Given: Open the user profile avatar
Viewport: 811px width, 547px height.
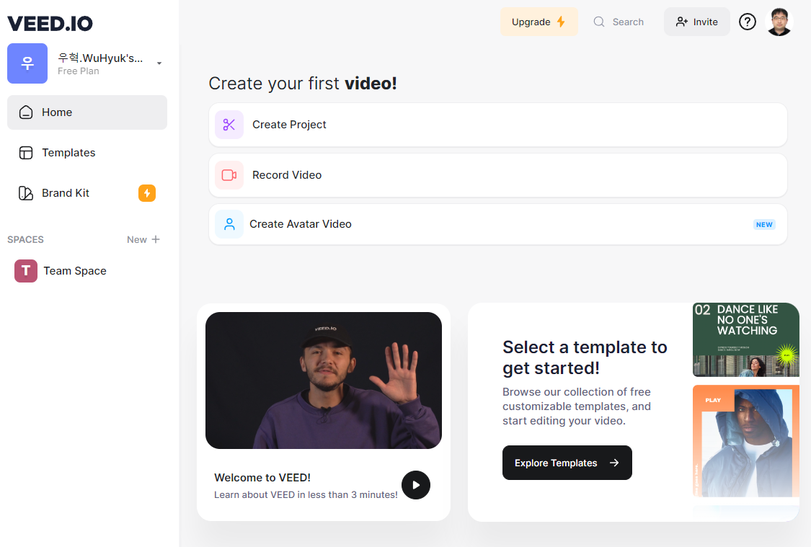Looking at the screenshot, I should tap(779, 22).
